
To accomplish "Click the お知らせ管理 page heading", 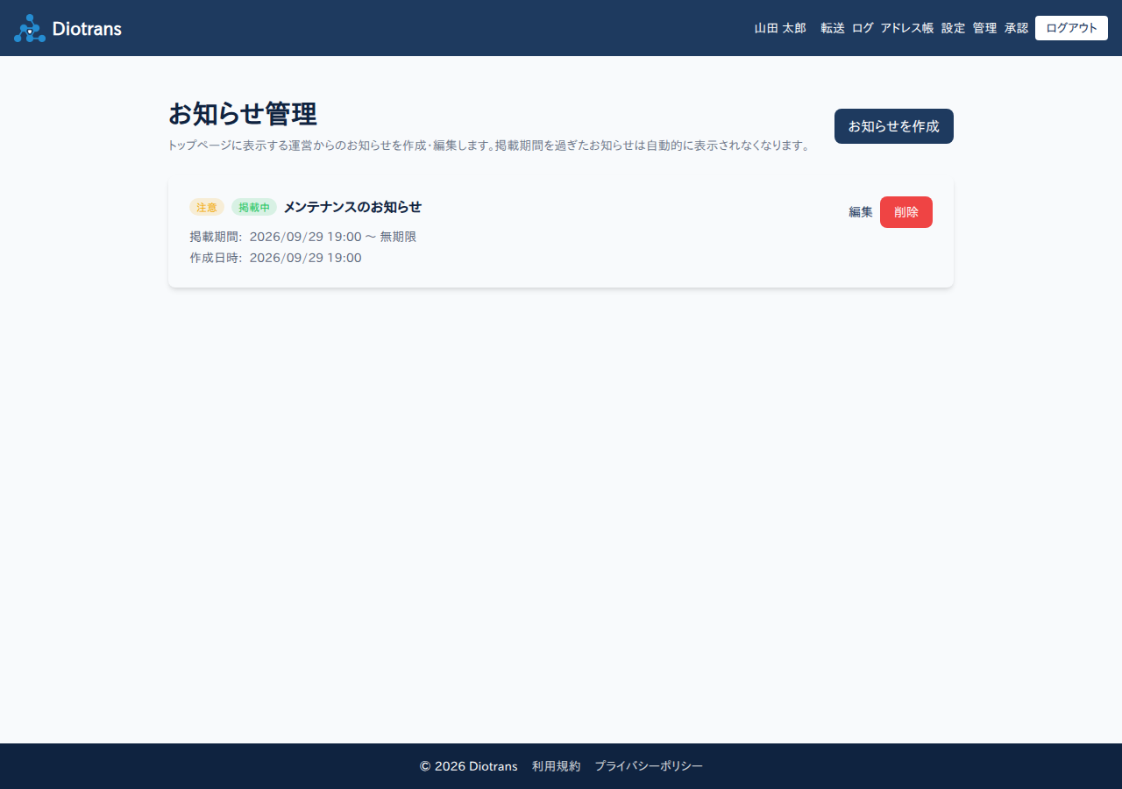I will (243, 114).
